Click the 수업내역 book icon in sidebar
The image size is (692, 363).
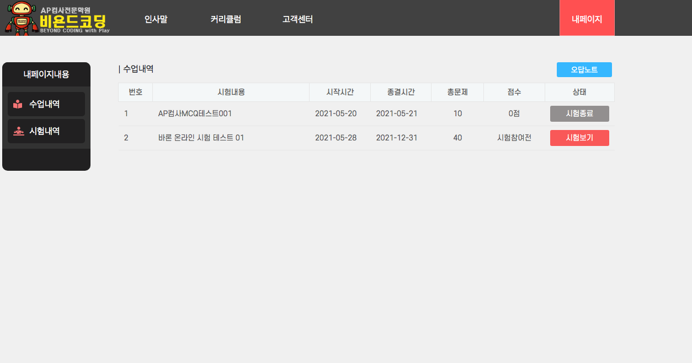(18, 104)
